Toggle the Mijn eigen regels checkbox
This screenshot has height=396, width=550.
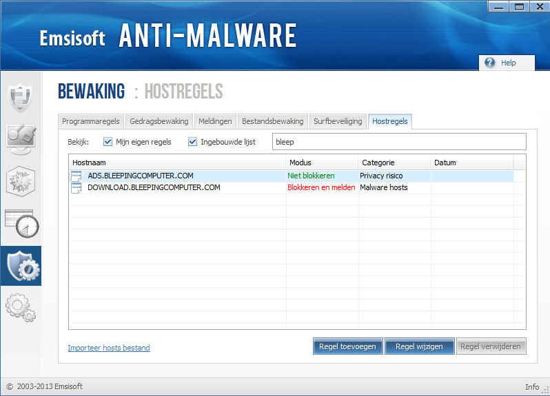tap(108, 142)
